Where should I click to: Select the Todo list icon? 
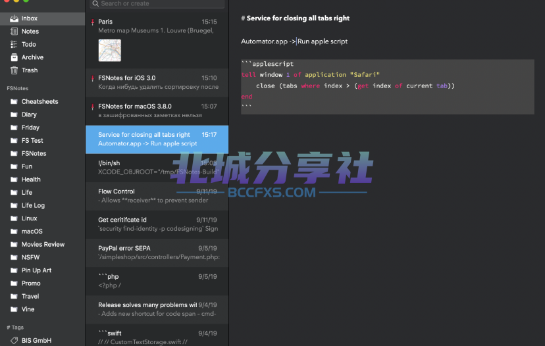14,44
